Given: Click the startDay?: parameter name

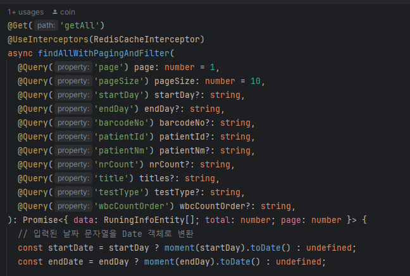Looking at the screenshot, I should coord(177,95).
